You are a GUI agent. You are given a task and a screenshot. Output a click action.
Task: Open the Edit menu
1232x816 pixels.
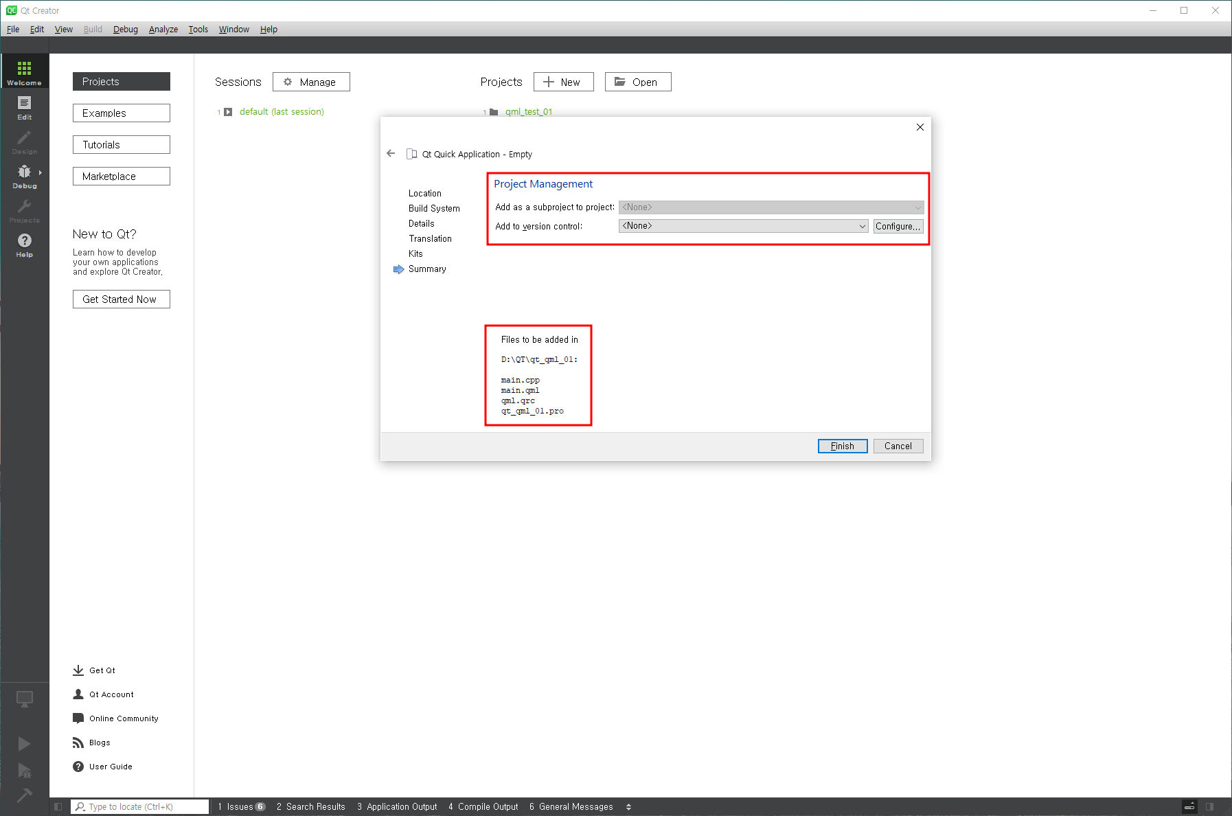37,30
